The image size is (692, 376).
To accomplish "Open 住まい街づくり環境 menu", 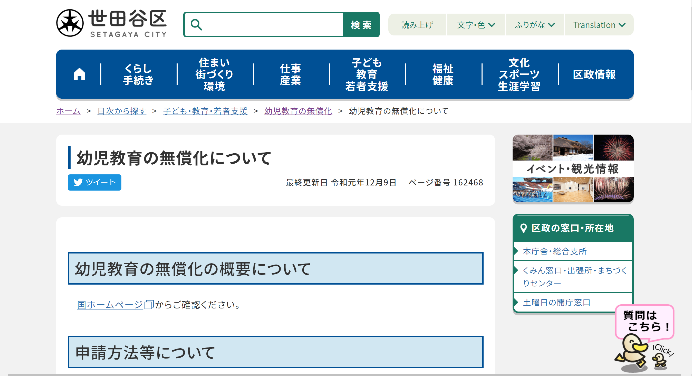I will tap(214, 74).
